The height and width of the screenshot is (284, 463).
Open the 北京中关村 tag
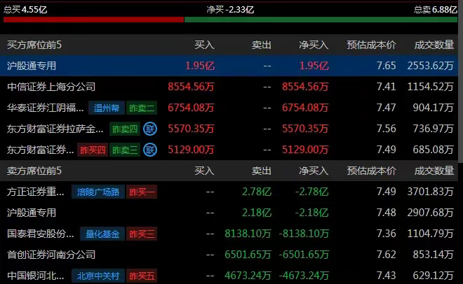tap(98, 276)
